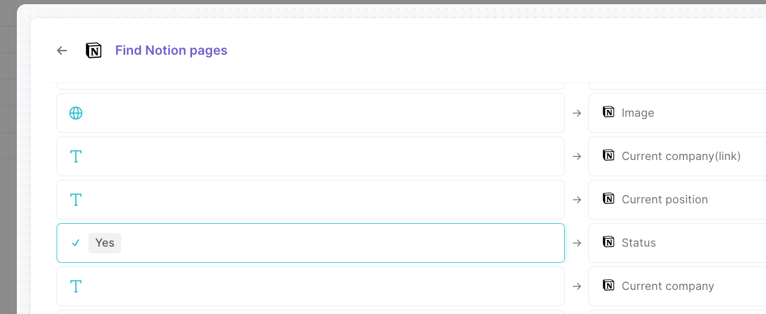Open the Image Notion property selector

pos(677,113)
